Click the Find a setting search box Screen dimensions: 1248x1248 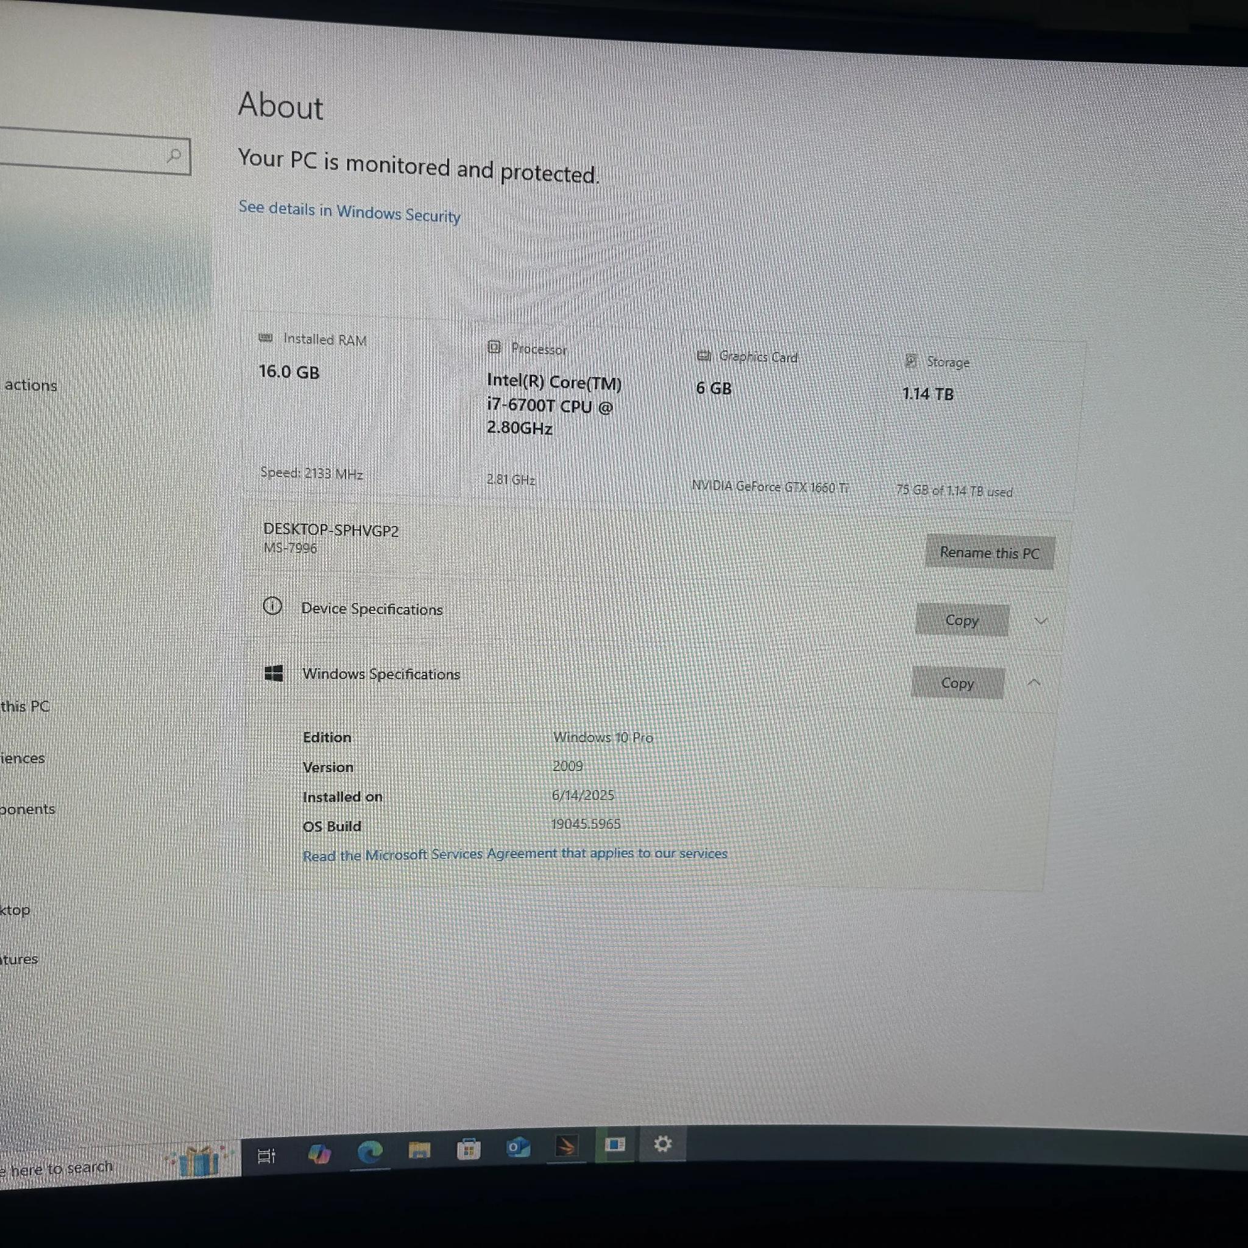coord(95,151)
